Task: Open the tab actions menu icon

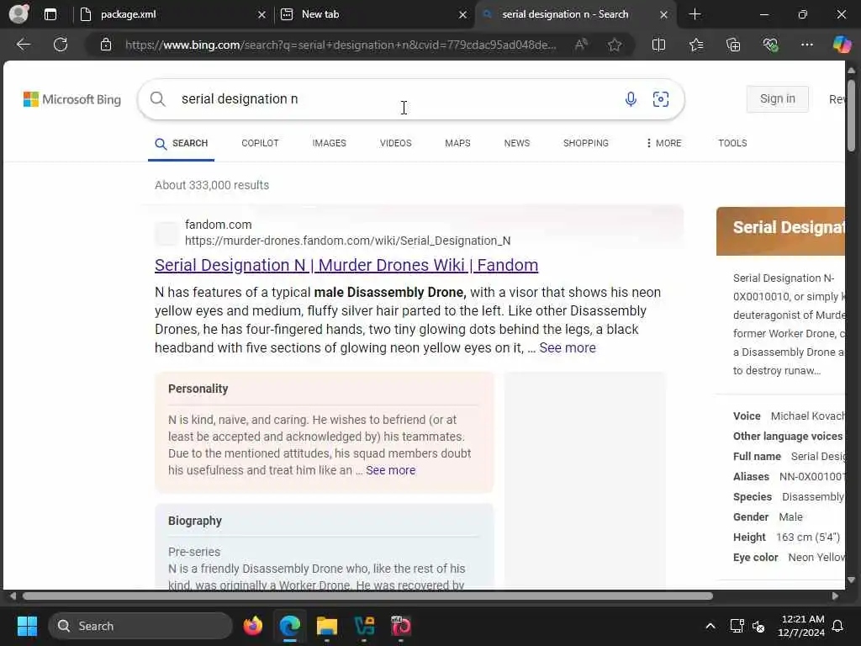Action: 50,14
